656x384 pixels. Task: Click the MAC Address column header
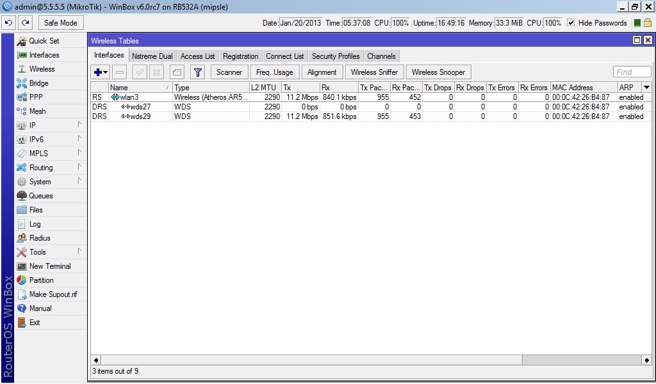click(584, 88)
